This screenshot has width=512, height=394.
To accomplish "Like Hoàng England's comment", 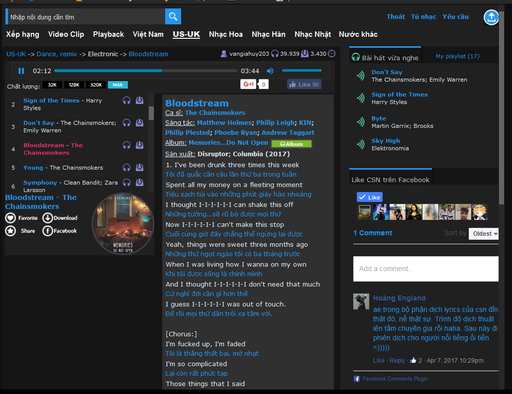I will (x=379, y=360).
